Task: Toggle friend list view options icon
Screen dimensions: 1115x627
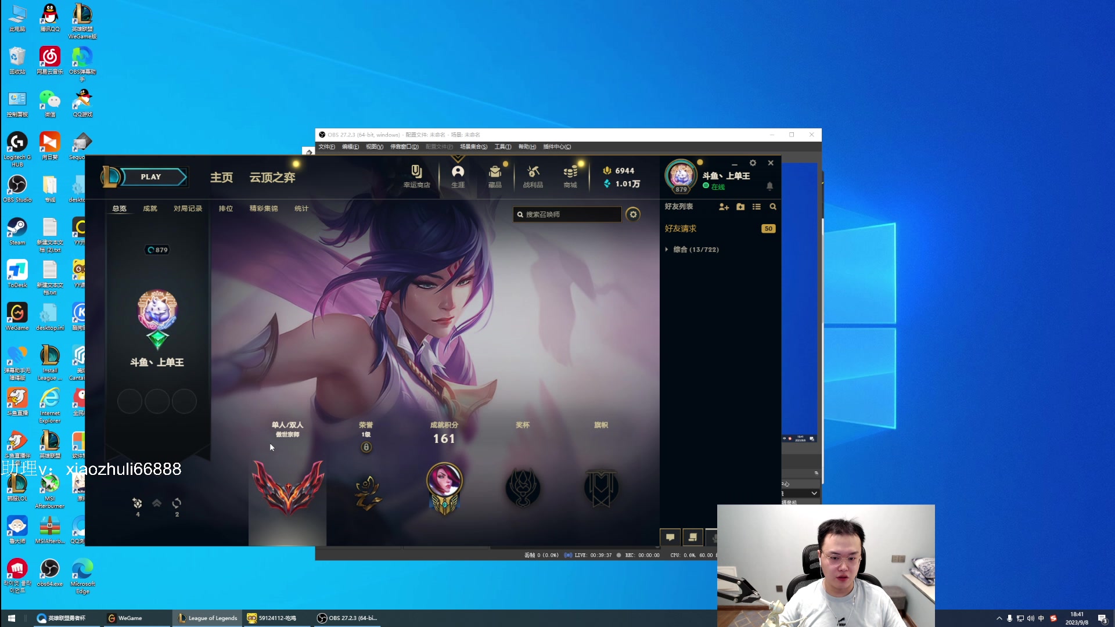Action: pyautogui.click(x=756, y=207)
